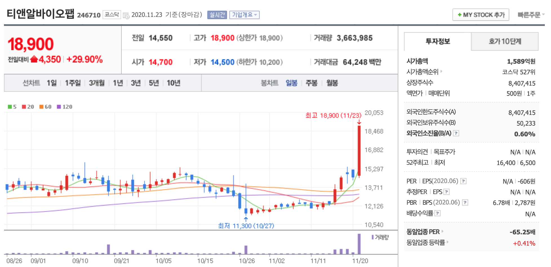Open help icon beside PER EPS(2020.06)
The width and height of the screenshot is (551, 267).
pyautogui.click(x=463, y=181)
